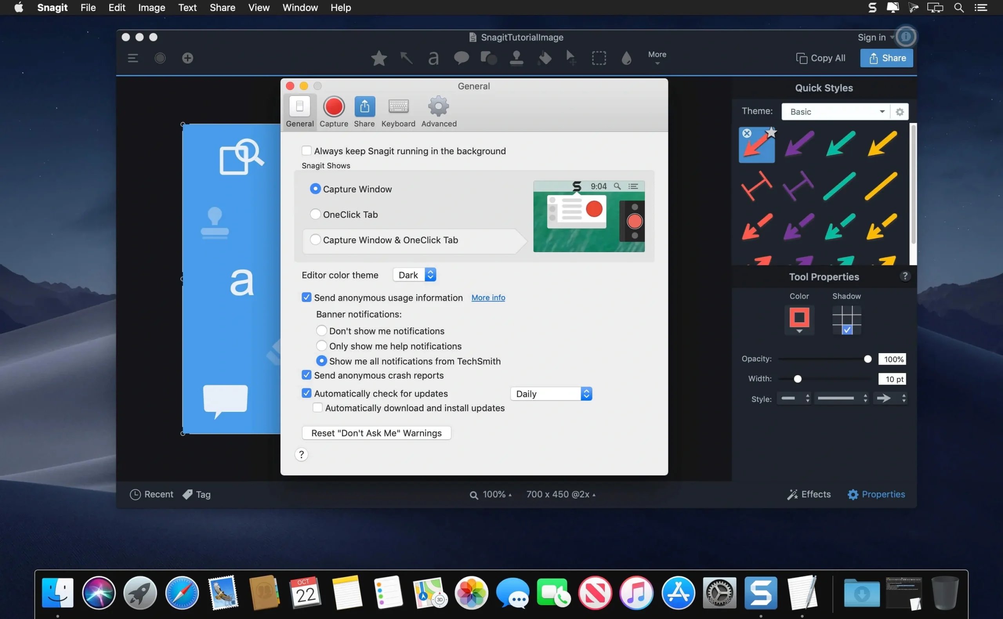Select the Shape tool
The image size is (1003, 619).
click(x=489, y=58)
